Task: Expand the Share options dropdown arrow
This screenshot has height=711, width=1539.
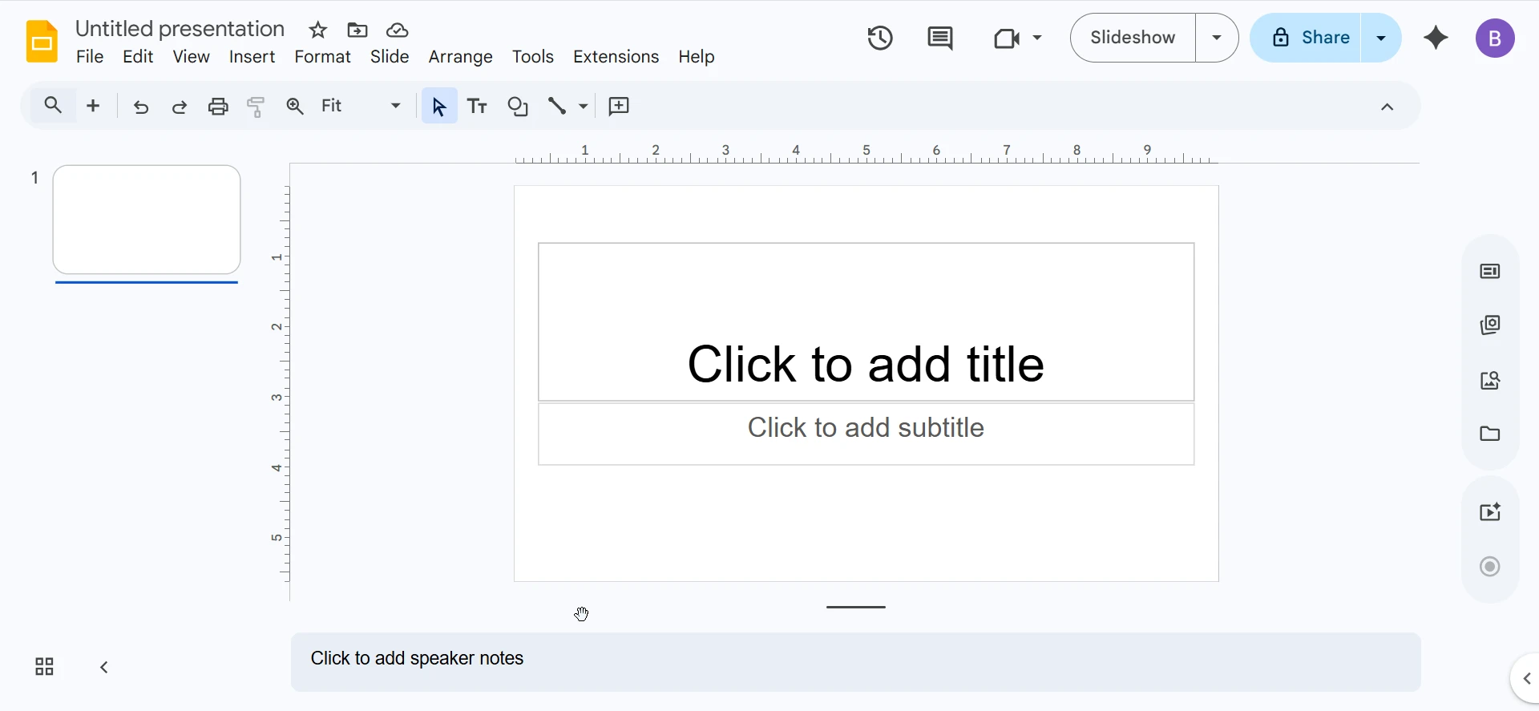Action: click(x=1380, y=38)
